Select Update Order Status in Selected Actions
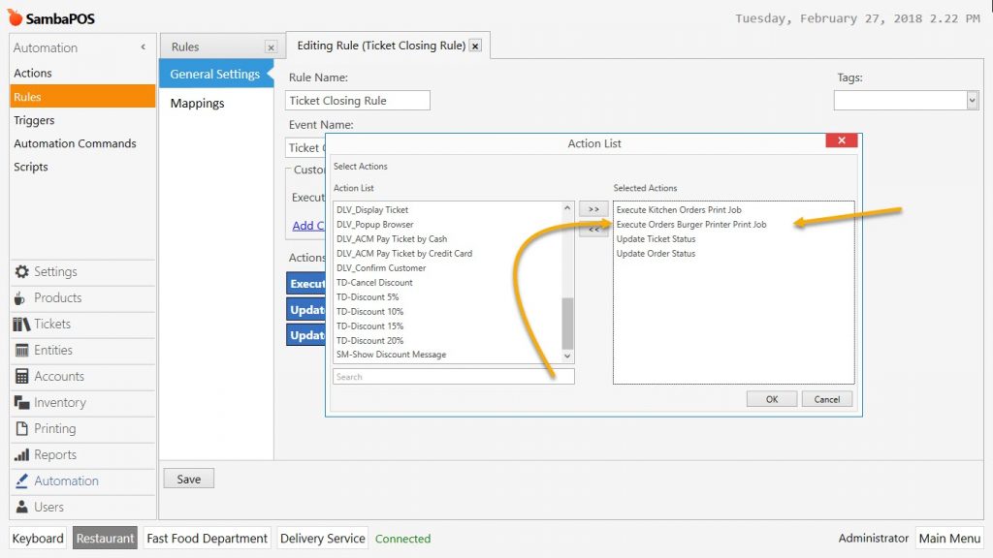 click(657, 254)
